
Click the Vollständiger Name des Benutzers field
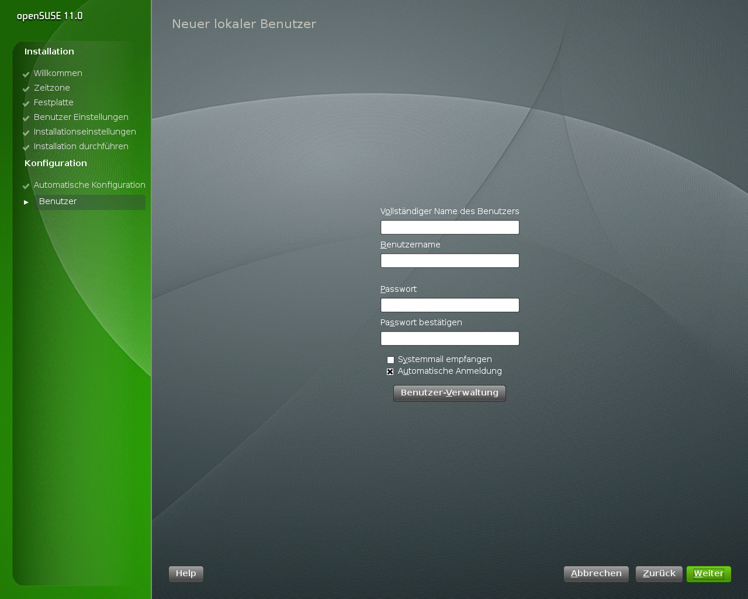450,227
